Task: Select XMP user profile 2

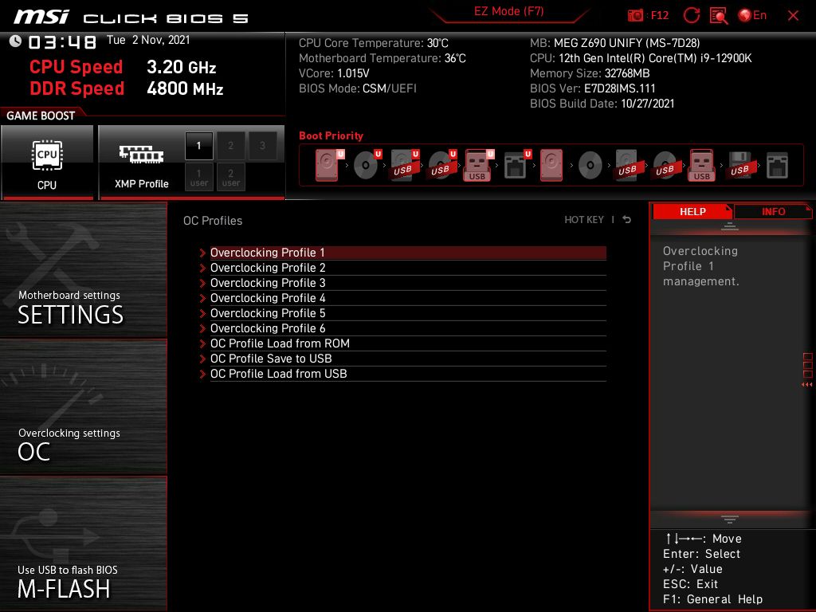Action: [x=230, y=177]
